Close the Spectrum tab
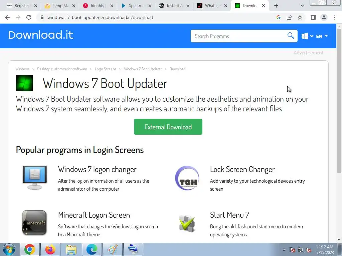This screenshot has width=342, height=256. click(150, 6)
